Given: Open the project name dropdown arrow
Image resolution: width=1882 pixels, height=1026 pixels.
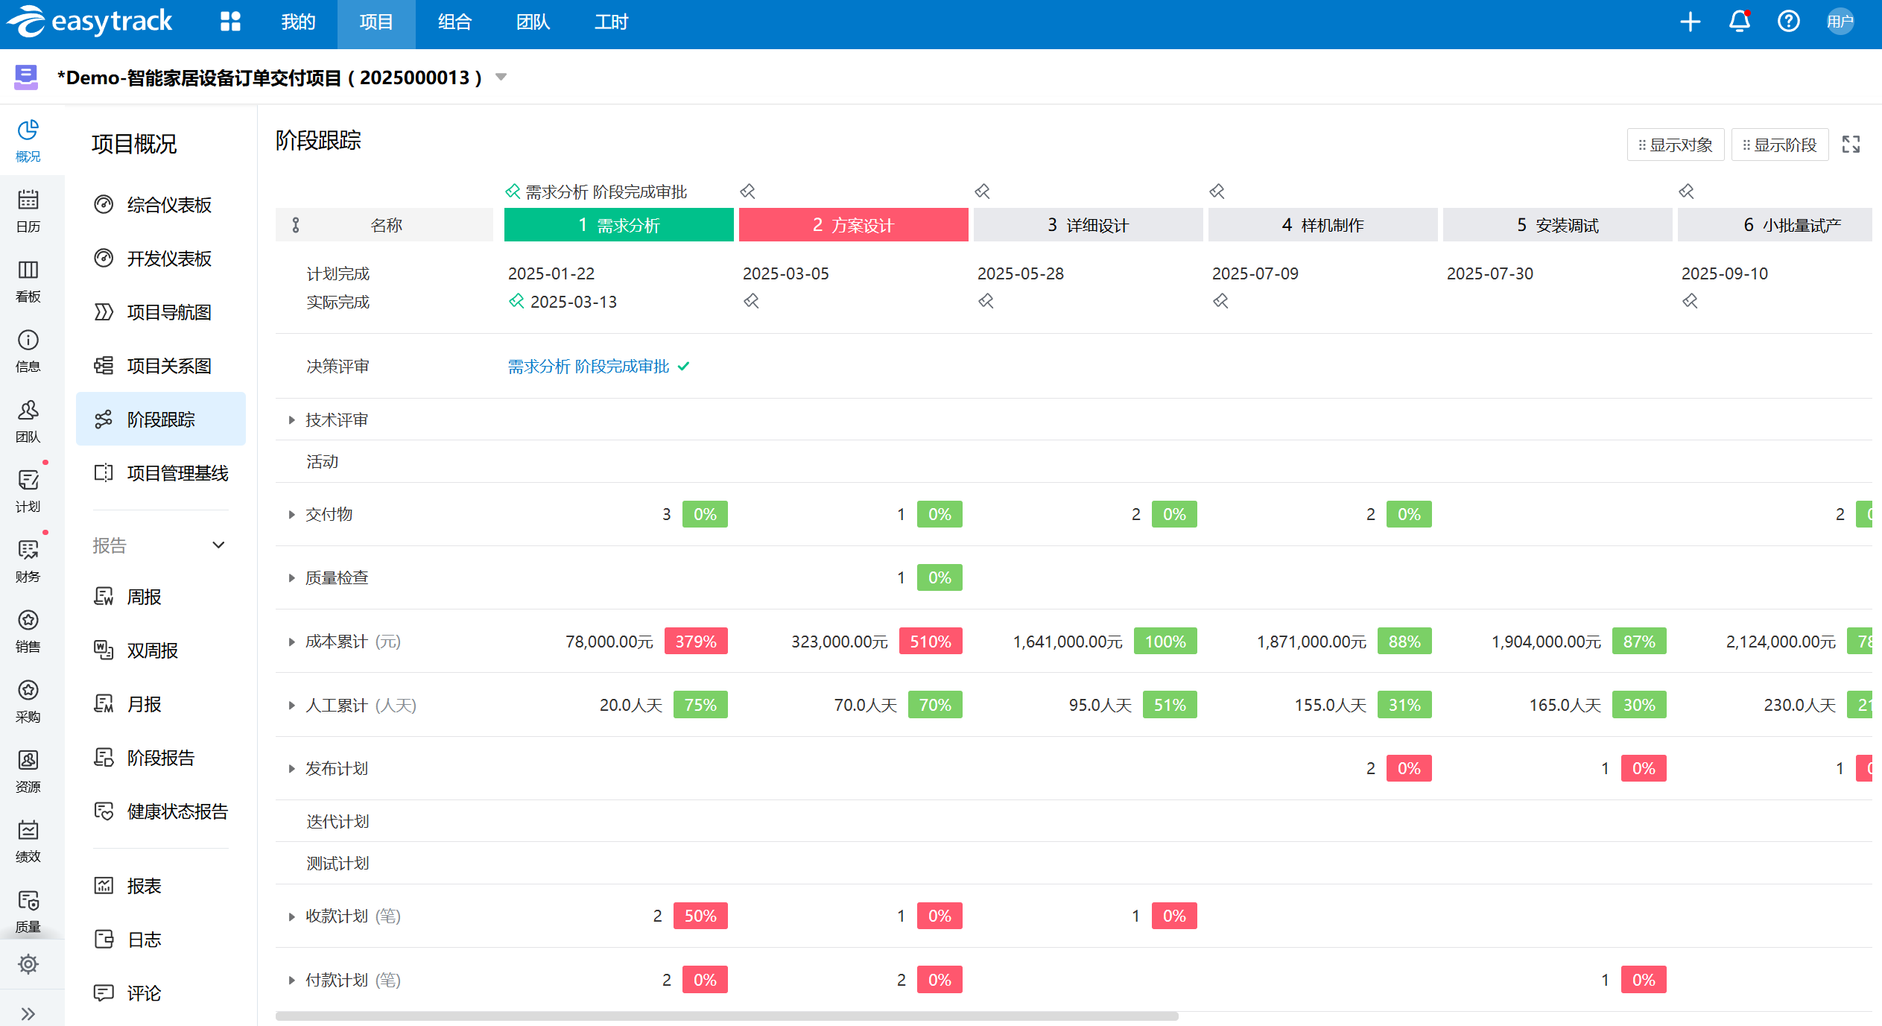Looking at the screenshot, I should [501, 77].
